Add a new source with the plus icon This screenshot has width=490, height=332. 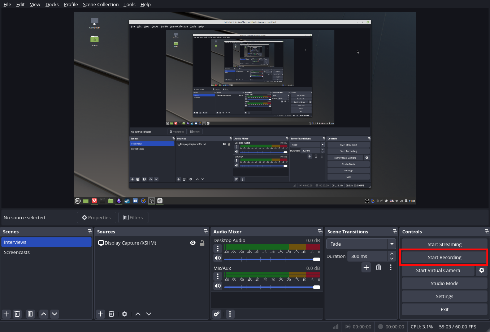100,314
